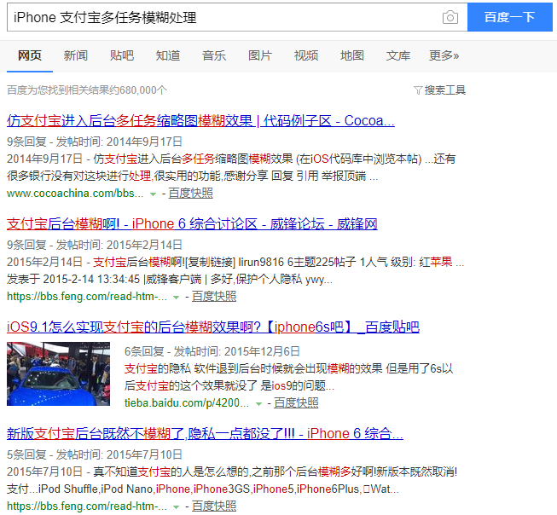The width and height of the screenshot is (557, 515).
Task: Open result 仿支付宝进入后台多任务缩略图模糊效果
Action: click(x=200, y=121)
